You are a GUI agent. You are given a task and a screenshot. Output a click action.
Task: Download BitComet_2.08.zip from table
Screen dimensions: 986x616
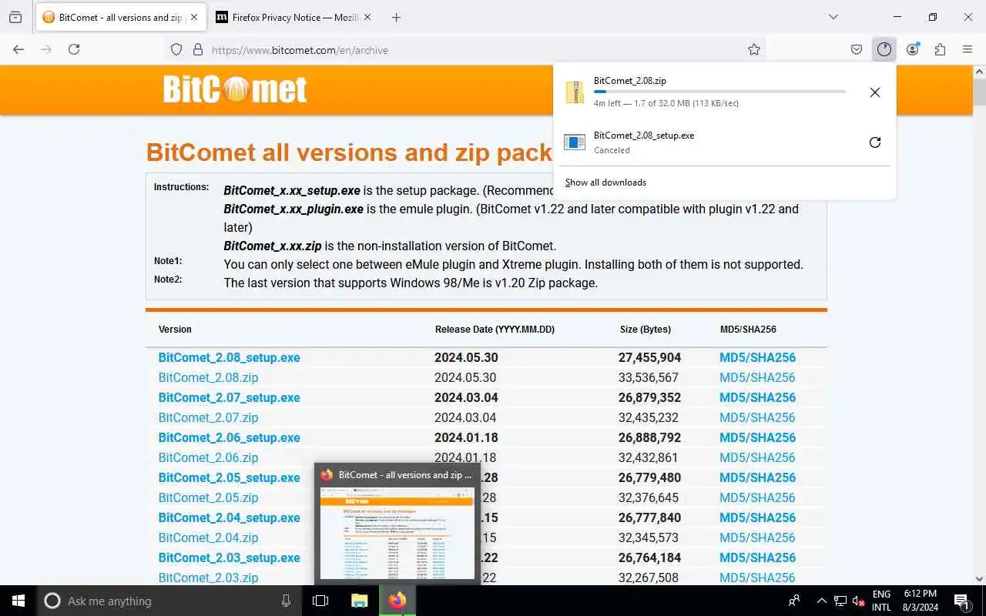[x=208, y=377]
